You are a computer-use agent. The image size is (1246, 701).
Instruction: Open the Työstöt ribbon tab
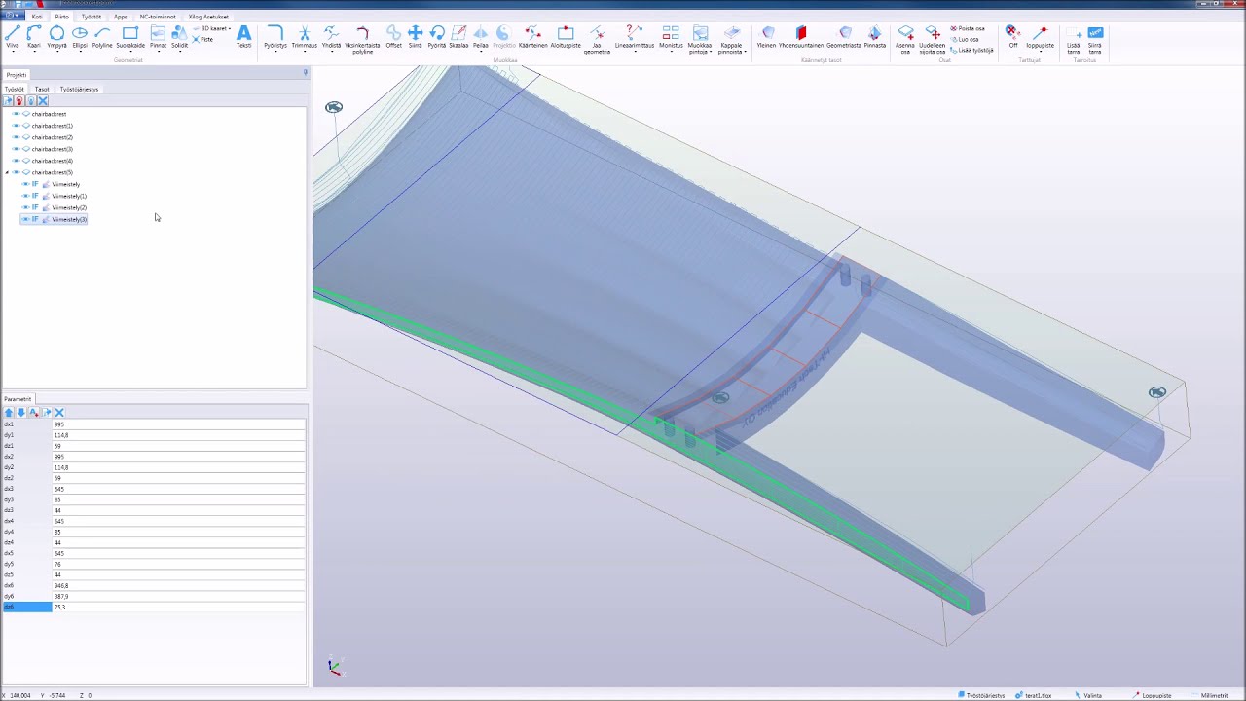[91, 17]
